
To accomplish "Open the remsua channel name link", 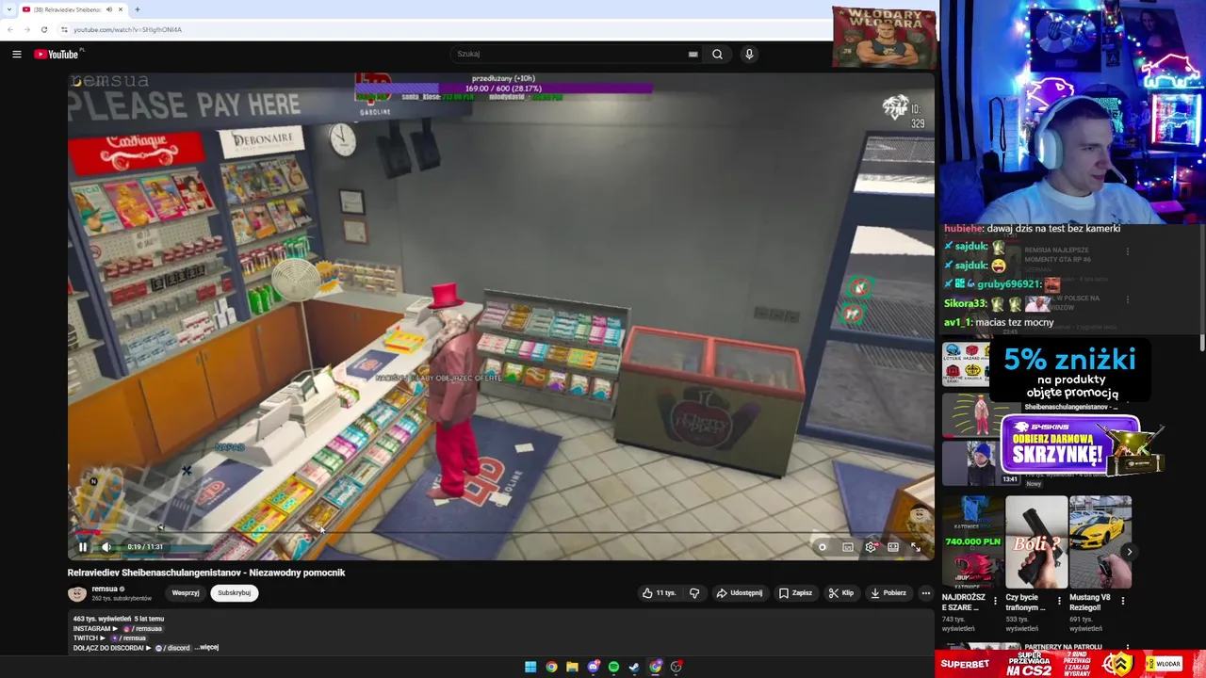I will pyautogui.click(x=105, y=589).
